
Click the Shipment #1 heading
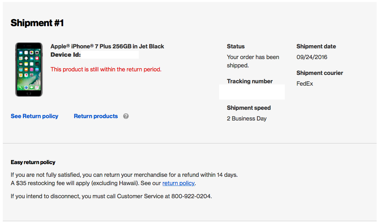point(37,23)
